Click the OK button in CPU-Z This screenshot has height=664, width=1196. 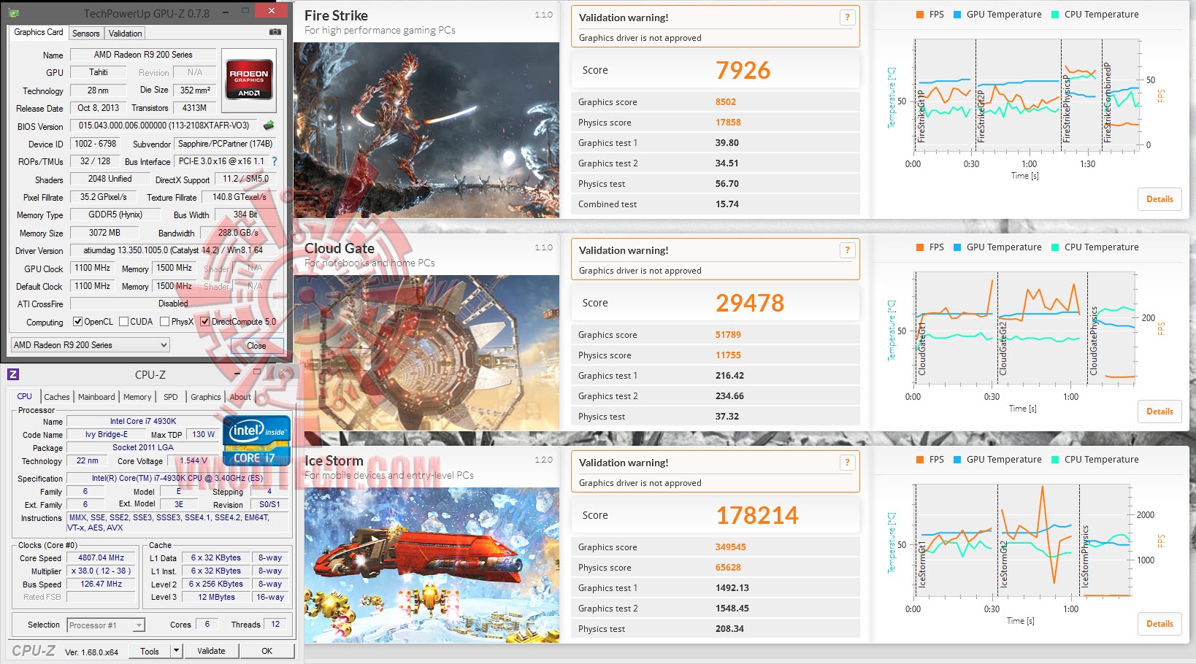pyautogui.click(x=267, y=651)
